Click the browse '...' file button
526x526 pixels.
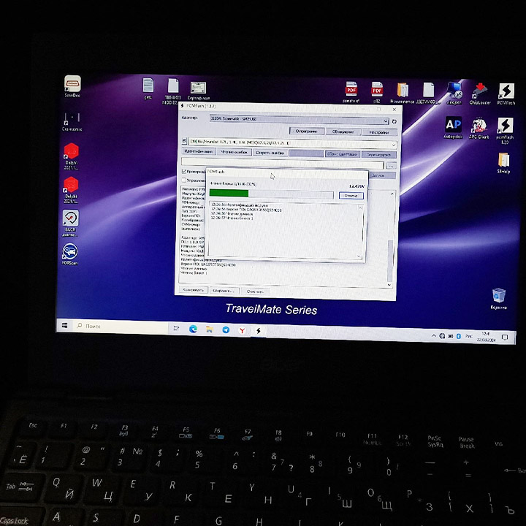391,166
